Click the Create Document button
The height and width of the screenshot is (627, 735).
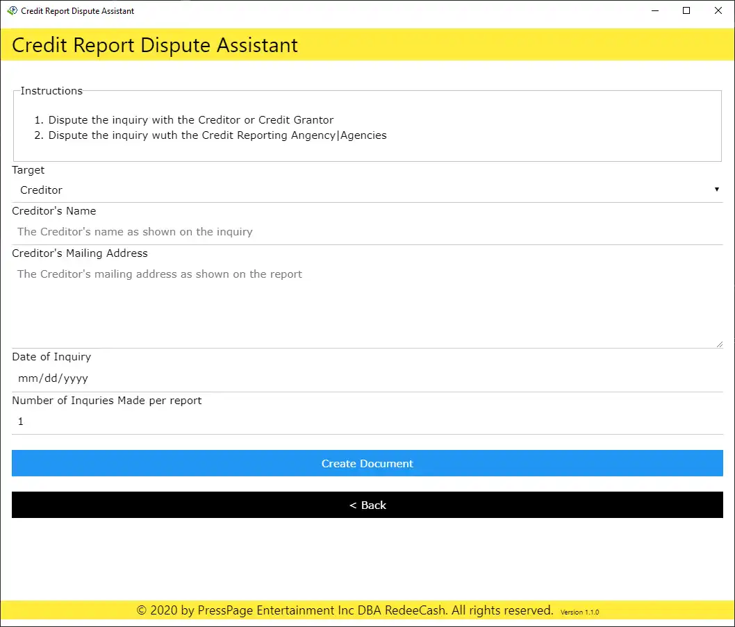[x=367, y=463]
